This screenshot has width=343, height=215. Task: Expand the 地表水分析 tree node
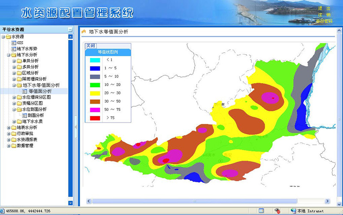8,128
